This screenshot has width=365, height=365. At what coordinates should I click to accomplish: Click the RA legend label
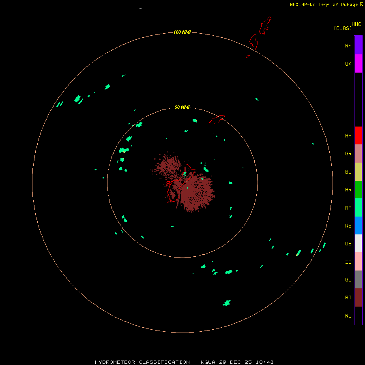(x=348, y=208)
